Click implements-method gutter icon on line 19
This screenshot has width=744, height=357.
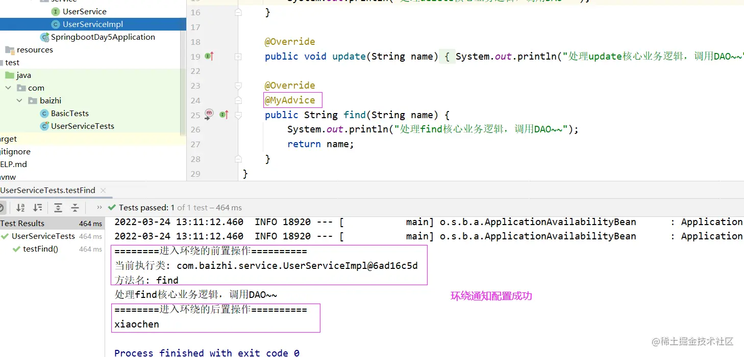click(x=209, y=57)
